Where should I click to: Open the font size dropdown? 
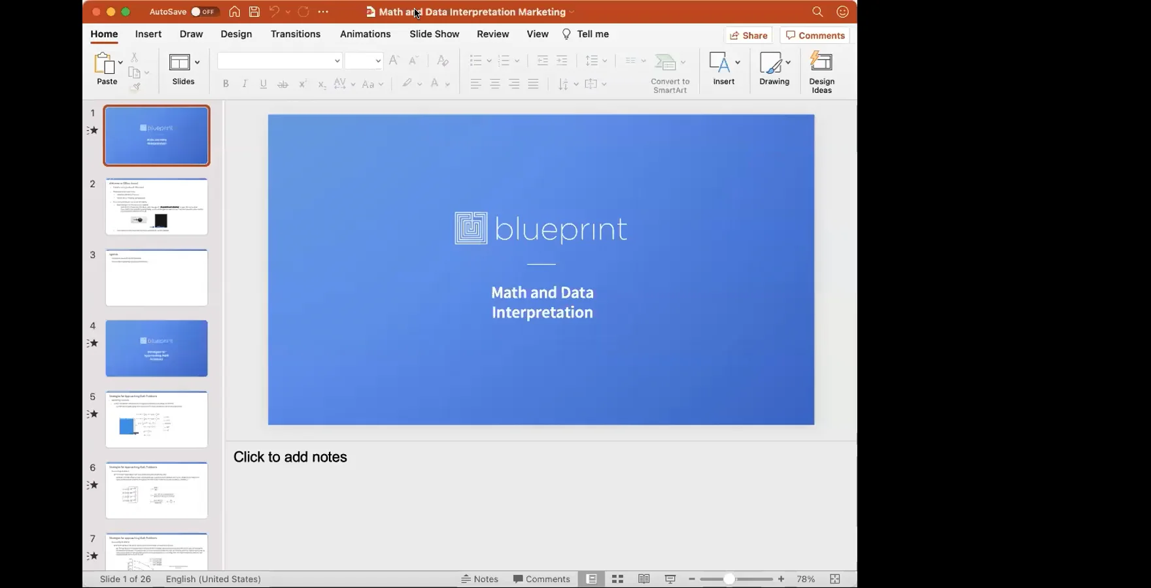point(378,61)
